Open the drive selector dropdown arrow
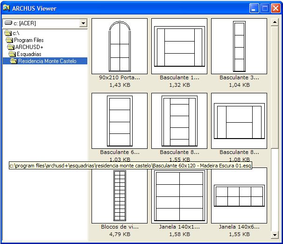 click(83, 23)
